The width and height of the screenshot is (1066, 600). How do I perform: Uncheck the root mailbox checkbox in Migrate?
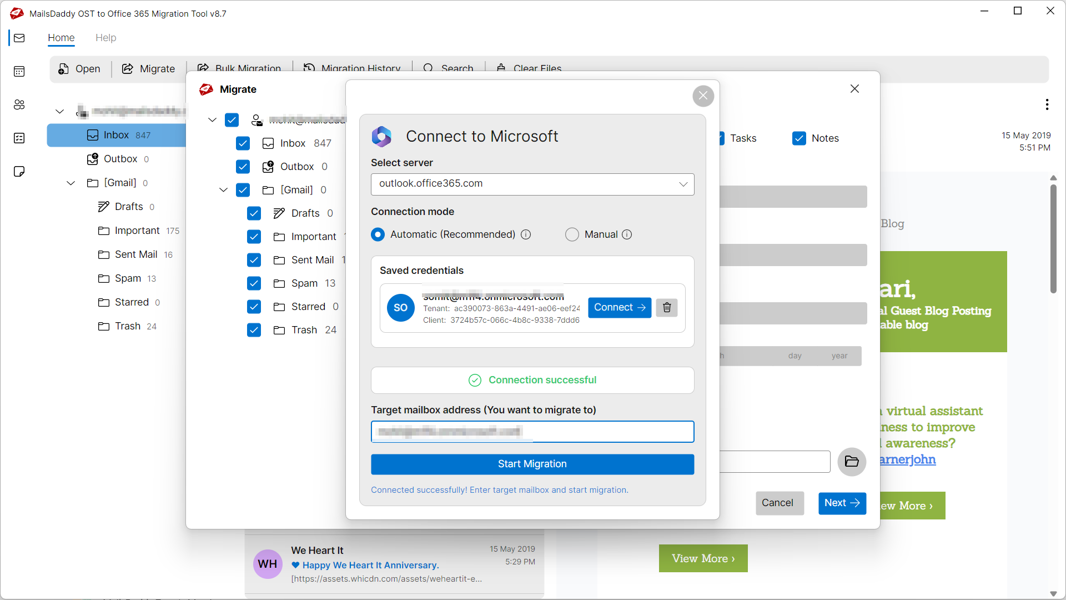click(232, 120)
